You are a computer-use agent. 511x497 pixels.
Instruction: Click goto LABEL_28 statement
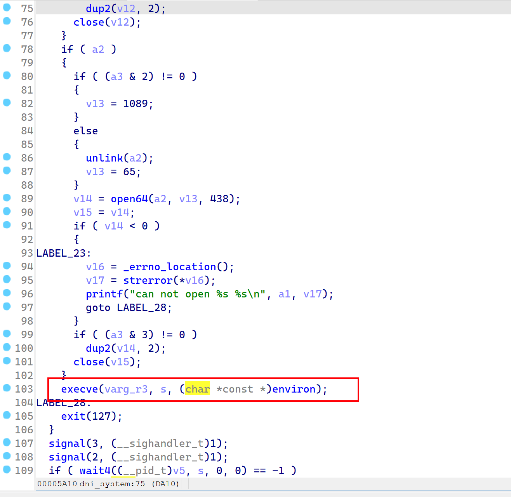[129, 308]
